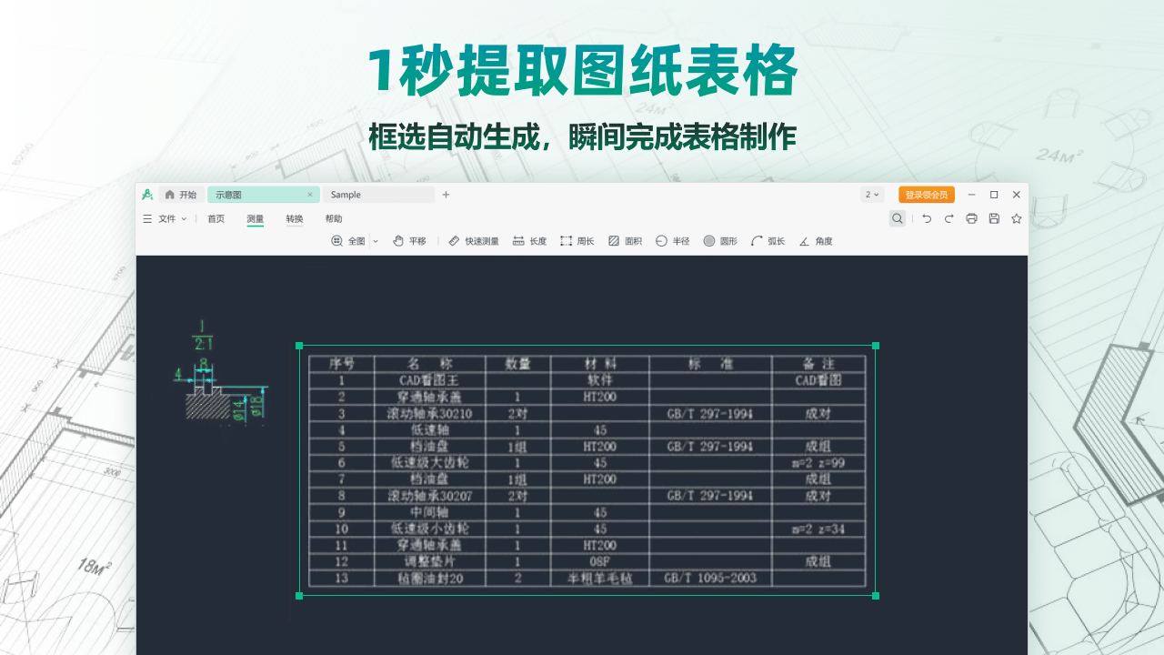
Task: Click the 低速级小齿轮 cell
Action: (430, 529)
